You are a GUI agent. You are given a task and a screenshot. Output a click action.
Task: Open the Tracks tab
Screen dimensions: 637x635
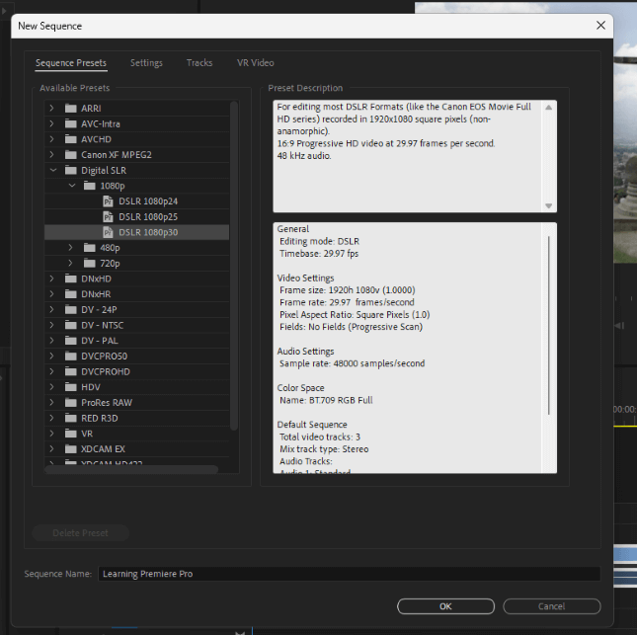click(199, 63)
